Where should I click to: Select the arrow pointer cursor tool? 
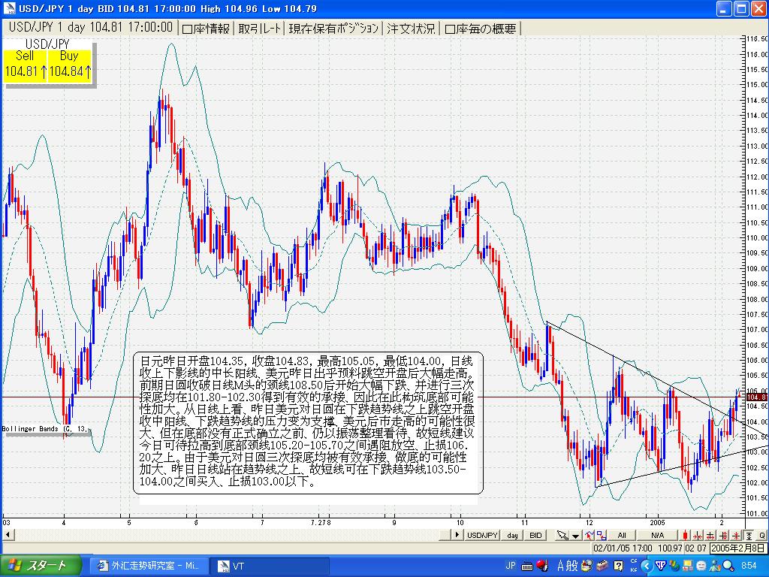[x=562, y=535]
